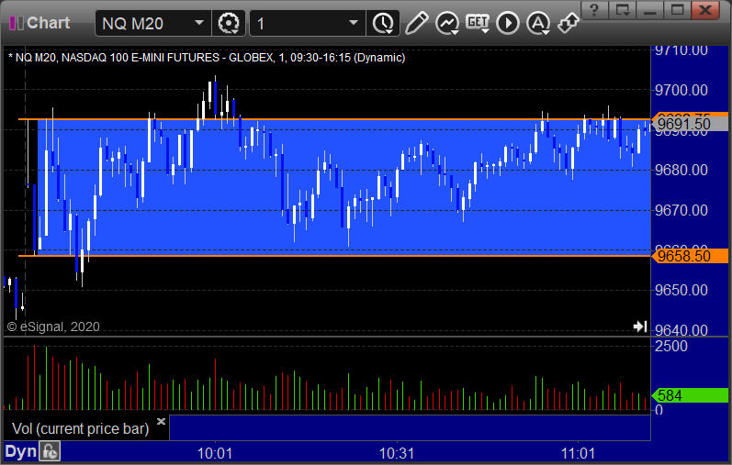Click the link/pin window icon
The width and height of the screenshot is (732, 465).
569,23
